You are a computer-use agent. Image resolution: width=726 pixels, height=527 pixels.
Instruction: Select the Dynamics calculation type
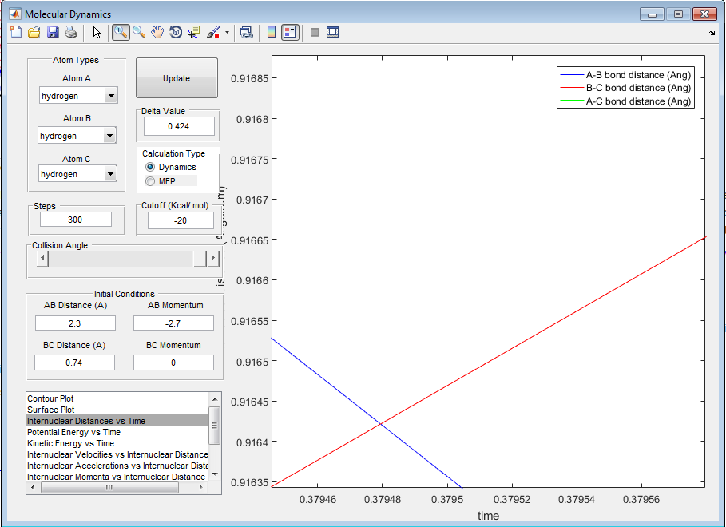tap(171, 167)
